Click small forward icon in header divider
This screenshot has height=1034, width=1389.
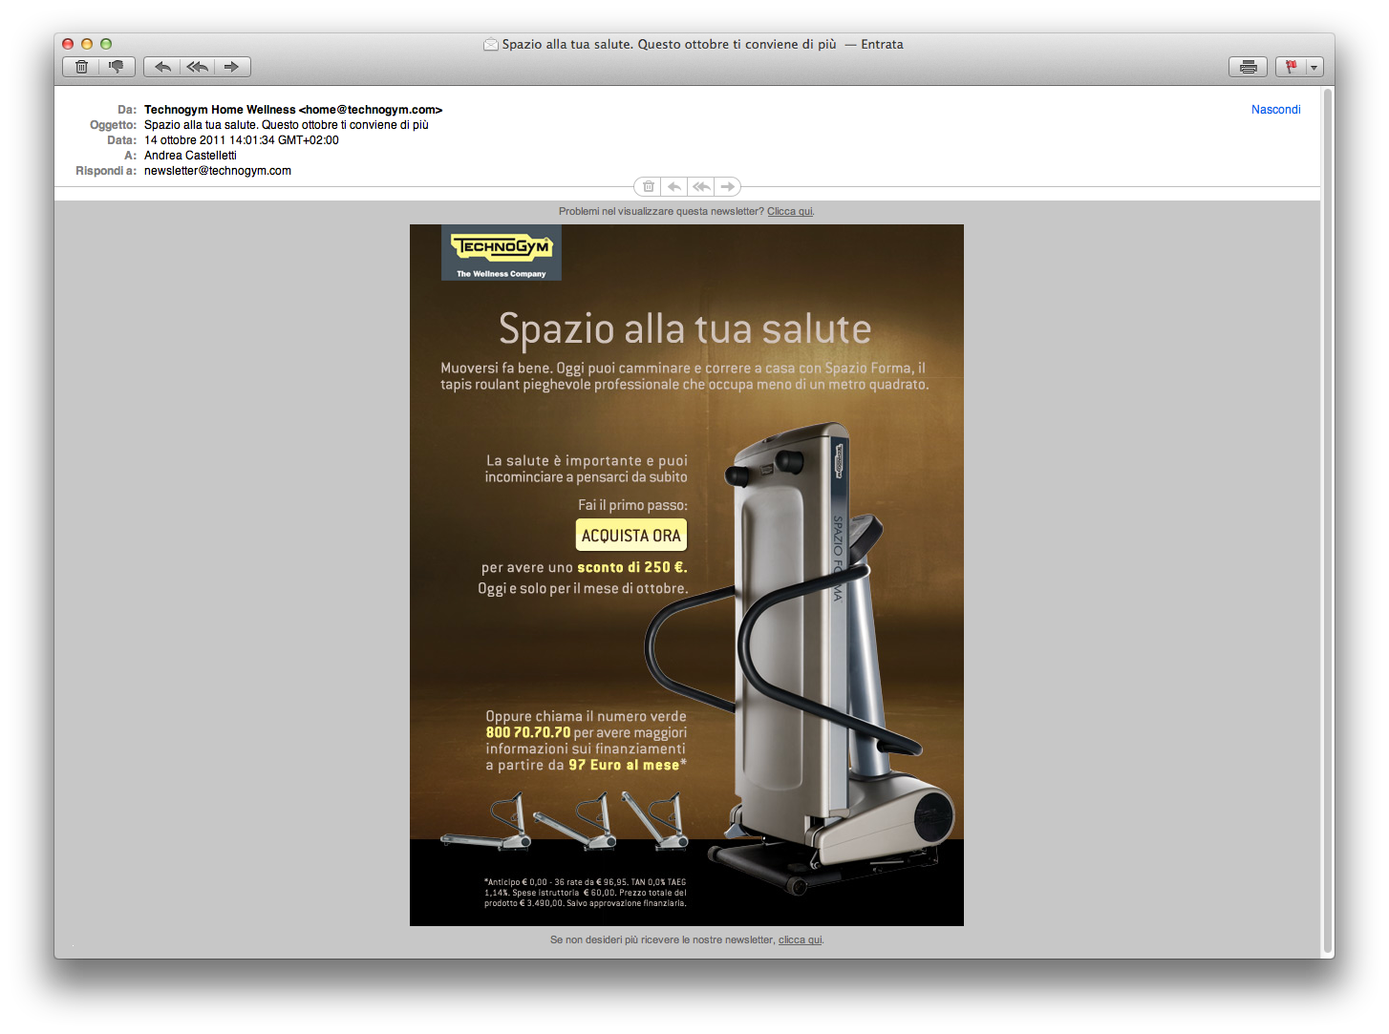coord(727,186)
